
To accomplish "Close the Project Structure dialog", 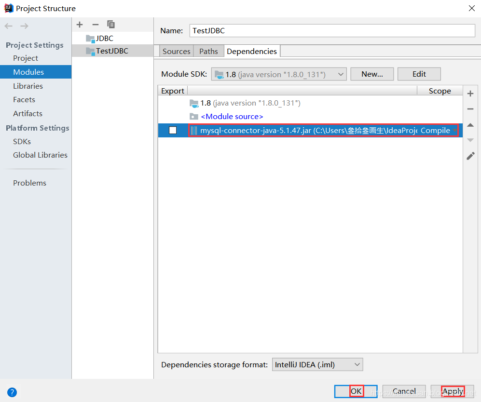I will point(472,8).
